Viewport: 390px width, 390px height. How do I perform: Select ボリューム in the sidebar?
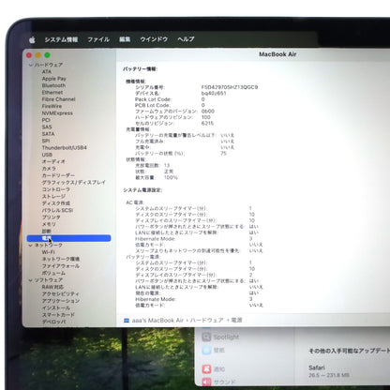coord(53,273)
